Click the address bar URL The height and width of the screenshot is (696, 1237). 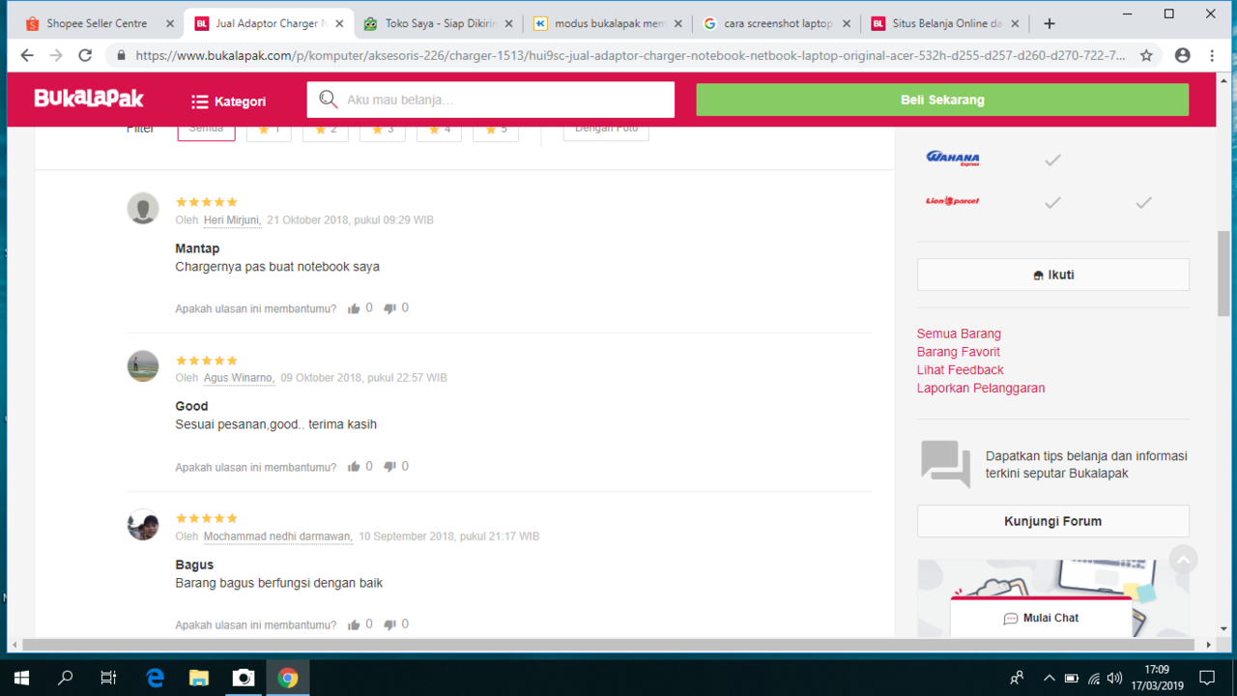point(630,55)
